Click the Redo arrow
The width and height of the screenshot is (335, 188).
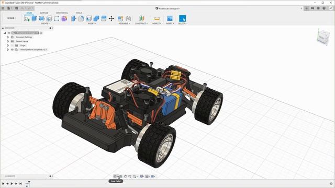tap(29, 8)
